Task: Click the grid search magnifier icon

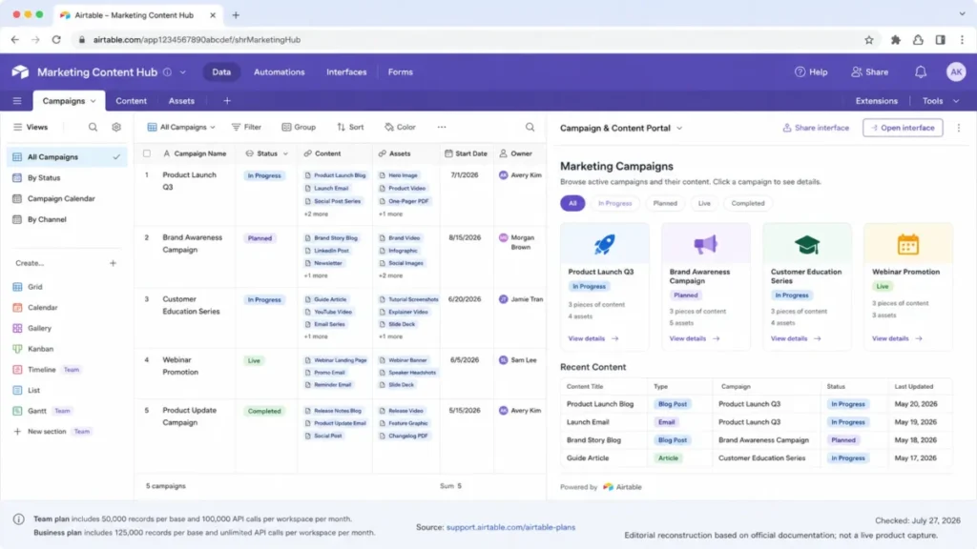Action: (x=530, y=127)
